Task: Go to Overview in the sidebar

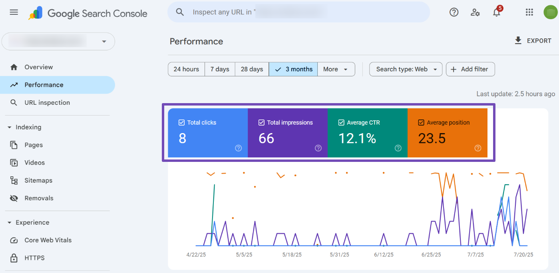Action: [x=58, y=67]
